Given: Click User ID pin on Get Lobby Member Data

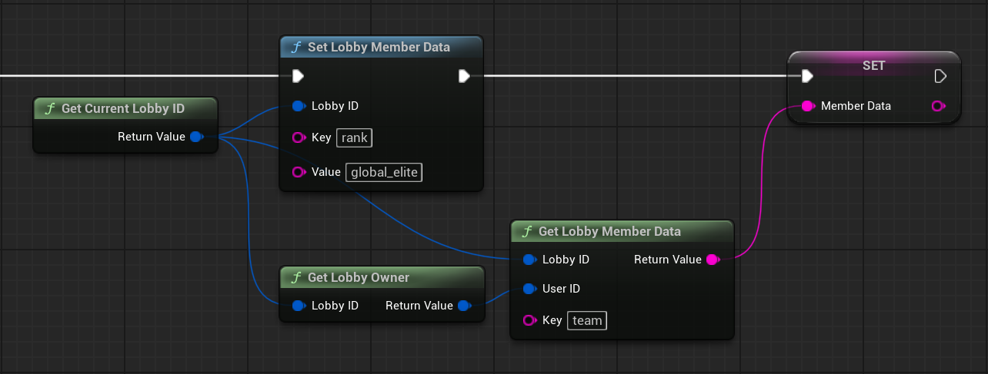Looking at the screenshot, I should (529, 289).
